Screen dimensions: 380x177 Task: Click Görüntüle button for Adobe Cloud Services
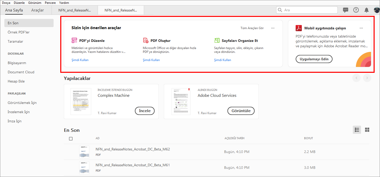coord(241,111)
